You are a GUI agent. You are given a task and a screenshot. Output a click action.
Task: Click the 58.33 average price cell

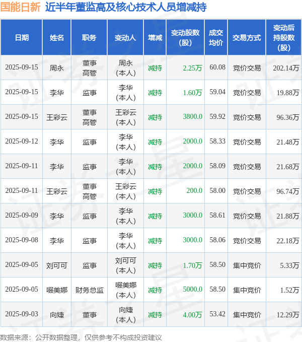pyautogui.click(x=217, y=141)
